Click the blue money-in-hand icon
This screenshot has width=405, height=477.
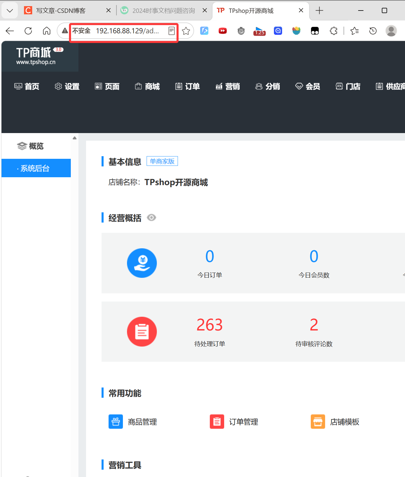pos(142,263)
